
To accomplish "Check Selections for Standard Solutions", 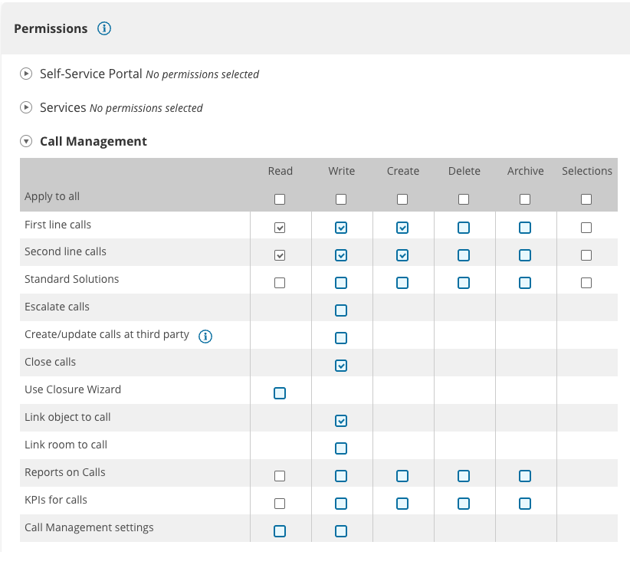I will click(586, 283).
